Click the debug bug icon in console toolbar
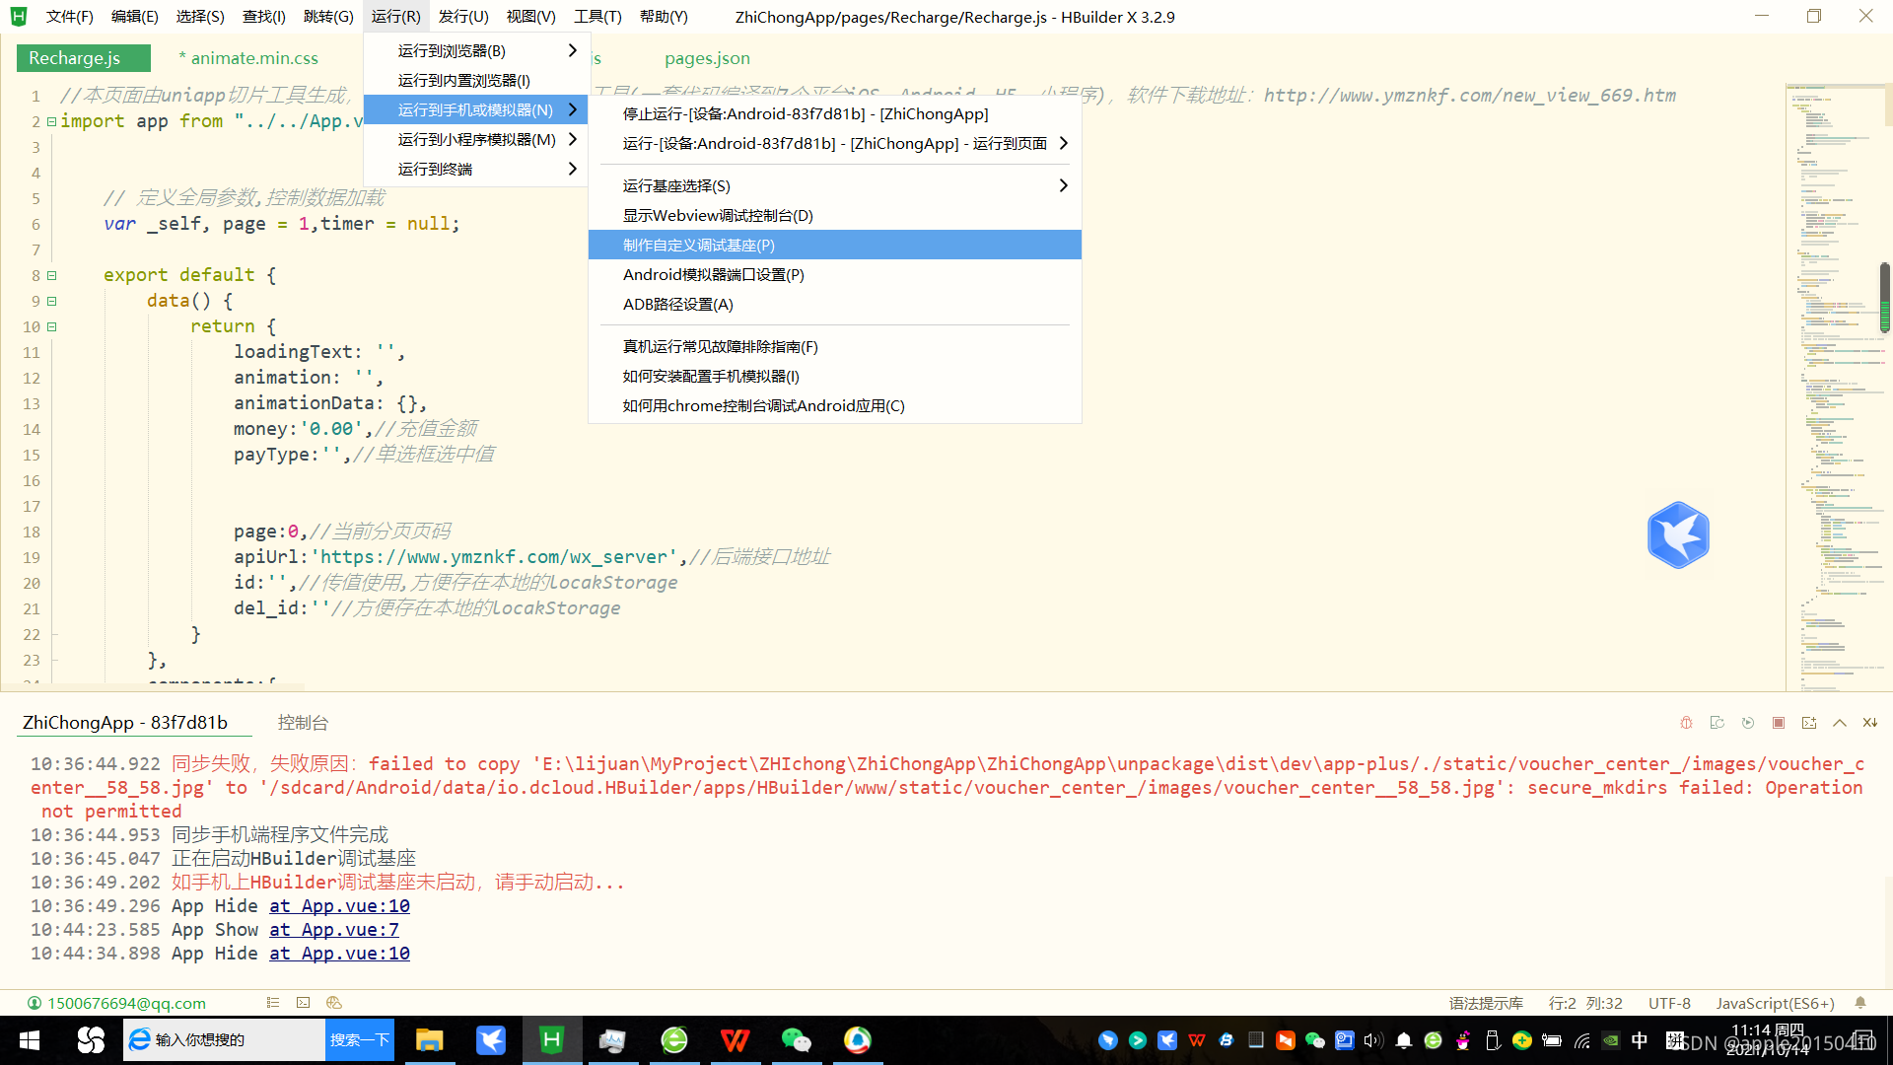 coord(1686,723)
